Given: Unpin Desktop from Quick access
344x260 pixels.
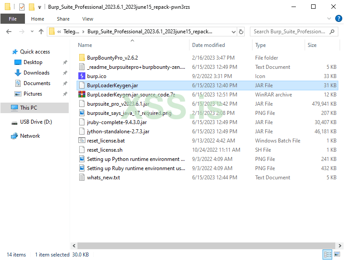Looking at the screenshot, I should click(x=65, y=62).
